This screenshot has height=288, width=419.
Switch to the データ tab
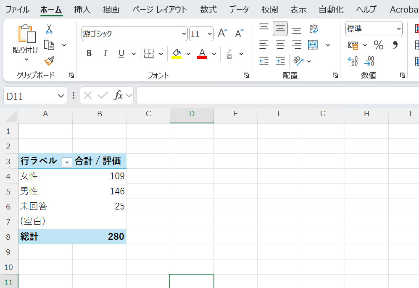coord(239,9)
